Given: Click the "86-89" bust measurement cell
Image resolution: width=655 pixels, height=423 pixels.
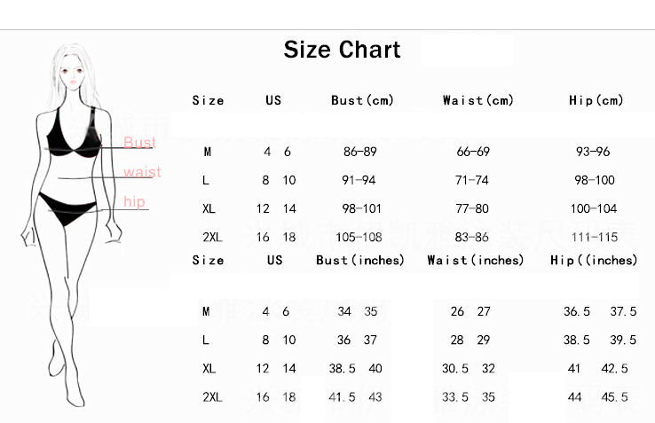Looking at the screenshot, I should [x=359, y=152].
